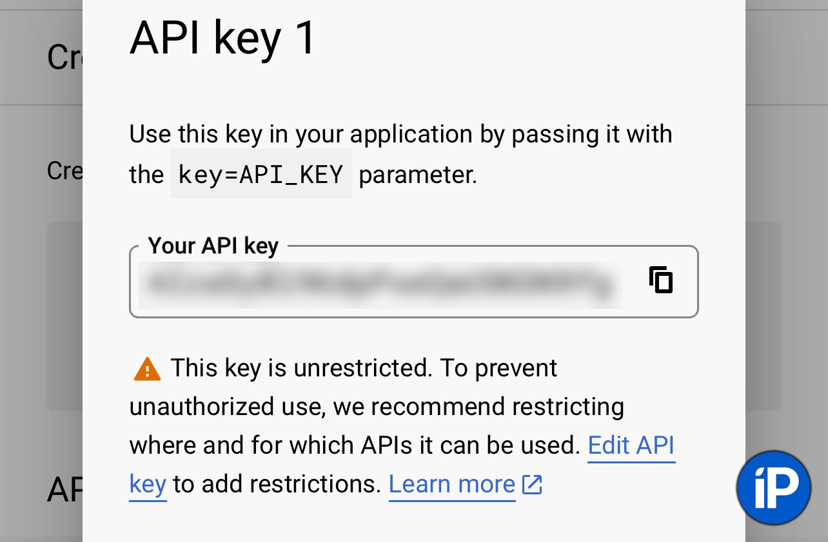Click the word "parameter" in the description
Image resolution: width=828 pixels, height=542 pixels.
point(417,175)
